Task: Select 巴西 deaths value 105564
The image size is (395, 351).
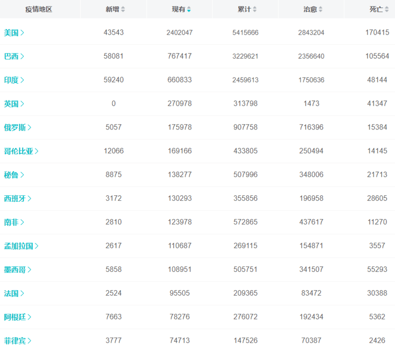Action: (377, 56)
